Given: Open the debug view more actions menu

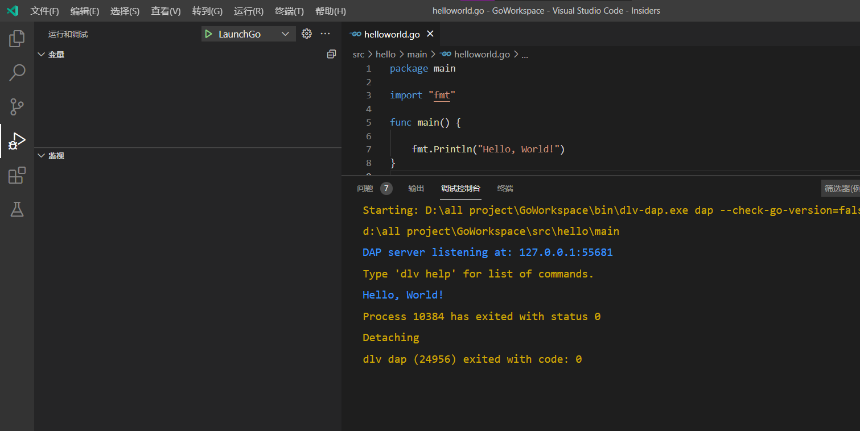Looking at the screenshot, I should [x=325, y=34].
